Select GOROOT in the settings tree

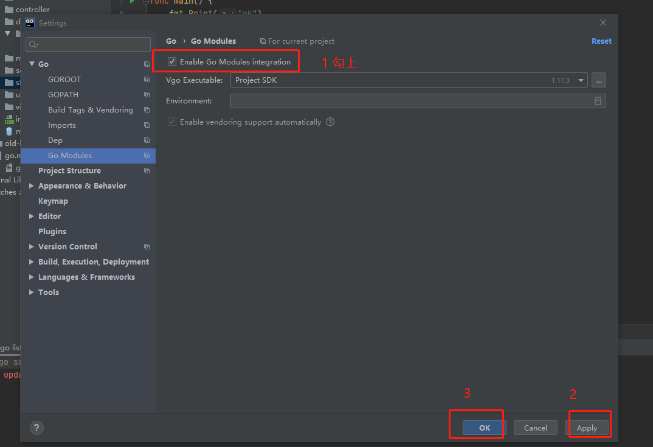64,79
